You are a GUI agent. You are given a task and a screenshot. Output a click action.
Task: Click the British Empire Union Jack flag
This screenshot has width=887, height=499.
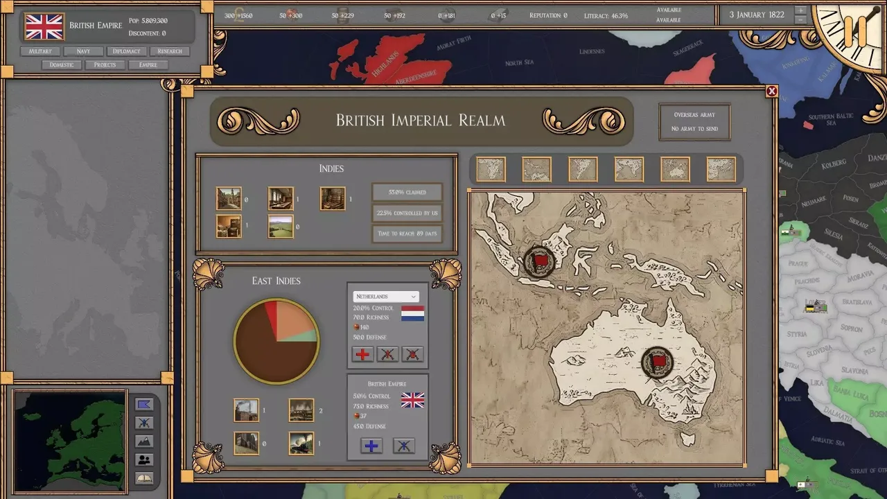[x=44, y=26]
